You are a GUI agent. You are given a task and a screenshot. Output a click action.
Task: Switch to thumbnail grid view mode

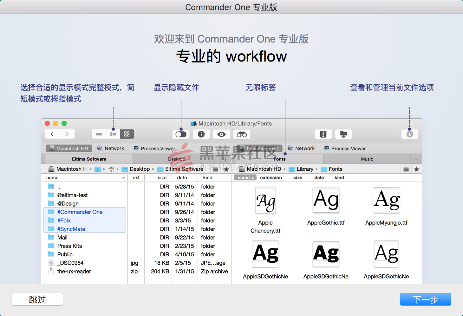click(127, 134)
